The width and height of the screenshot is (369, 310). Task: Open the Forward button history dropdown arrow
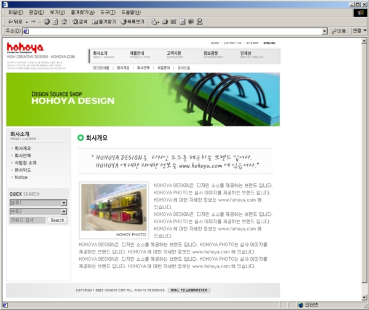pyautogui.click(x=40, y=22)
